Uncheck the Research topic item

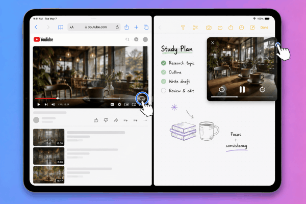click(x=164, y=63)
